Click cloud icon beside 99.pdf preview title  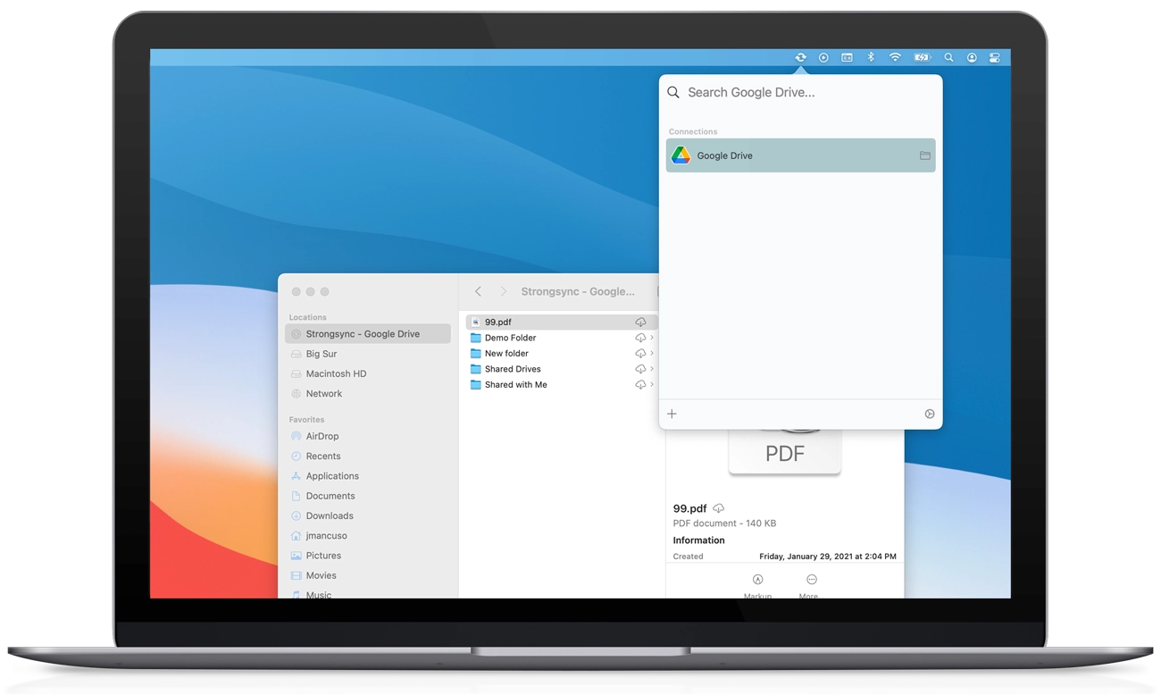coord(718,508)
